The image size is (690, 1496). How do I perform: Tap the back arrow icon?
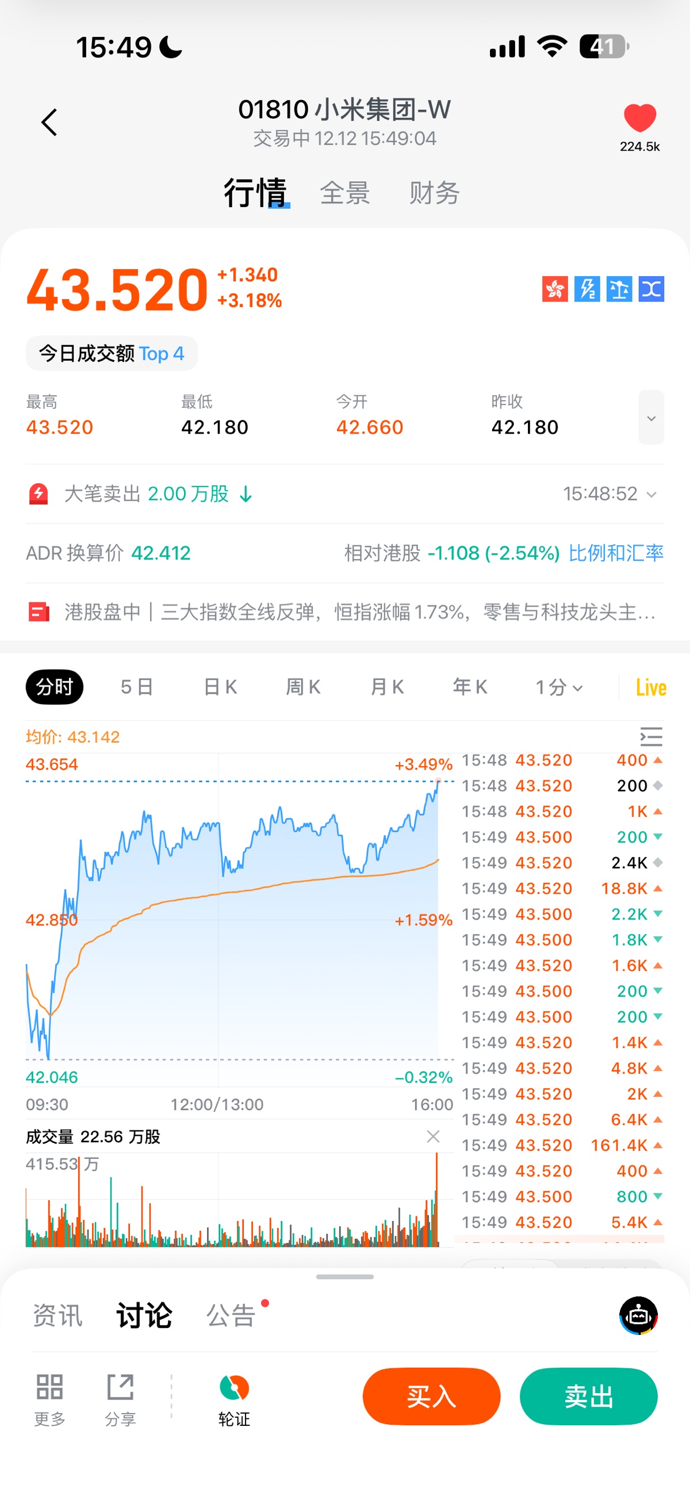49,123
